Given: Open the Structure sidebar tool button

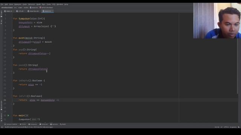Looking at the screenshot, I should coord(2,117).
